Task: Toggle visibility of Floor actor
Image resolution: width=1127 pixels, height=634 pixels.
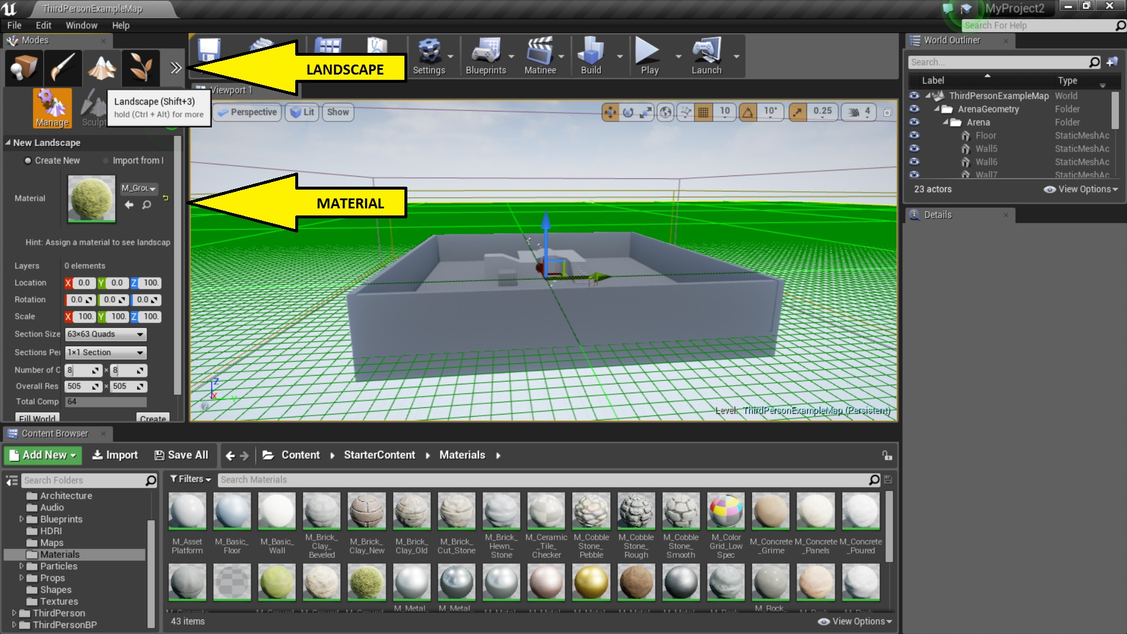Action: coord(914,135)
